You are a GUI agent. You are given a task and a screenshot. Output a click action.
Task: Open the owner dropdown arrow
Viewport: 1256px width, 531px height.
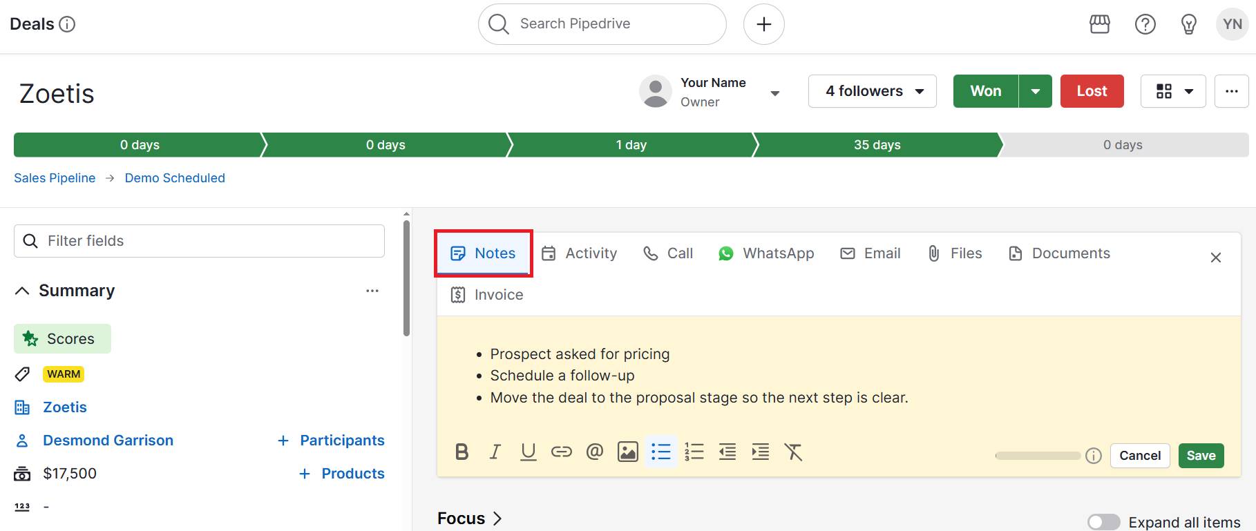(775, 93)
